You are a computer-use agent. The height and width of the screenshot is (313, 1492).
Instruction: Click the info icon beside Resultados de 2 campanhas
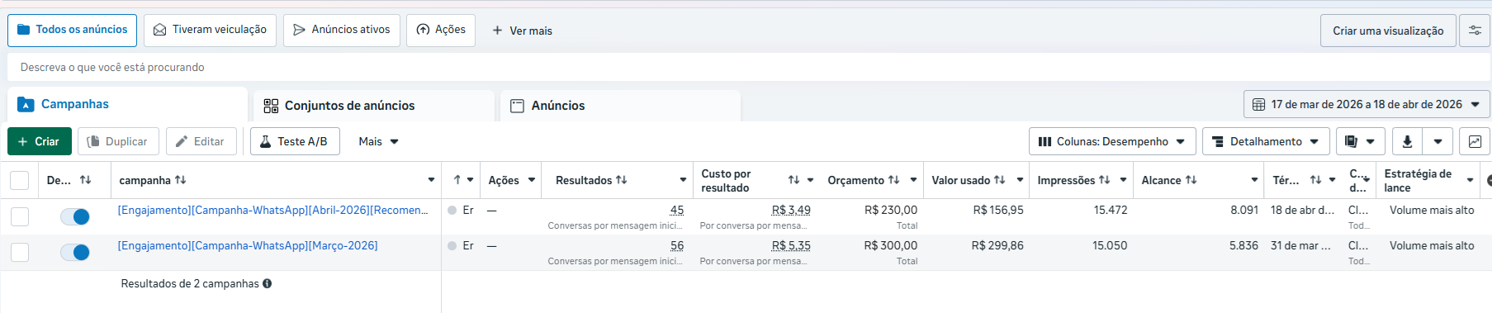[268, 283]
